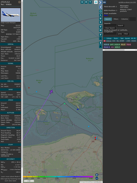Expand sidebar with right chevron button
Viewport: 137px width, 183px height.
100,2
